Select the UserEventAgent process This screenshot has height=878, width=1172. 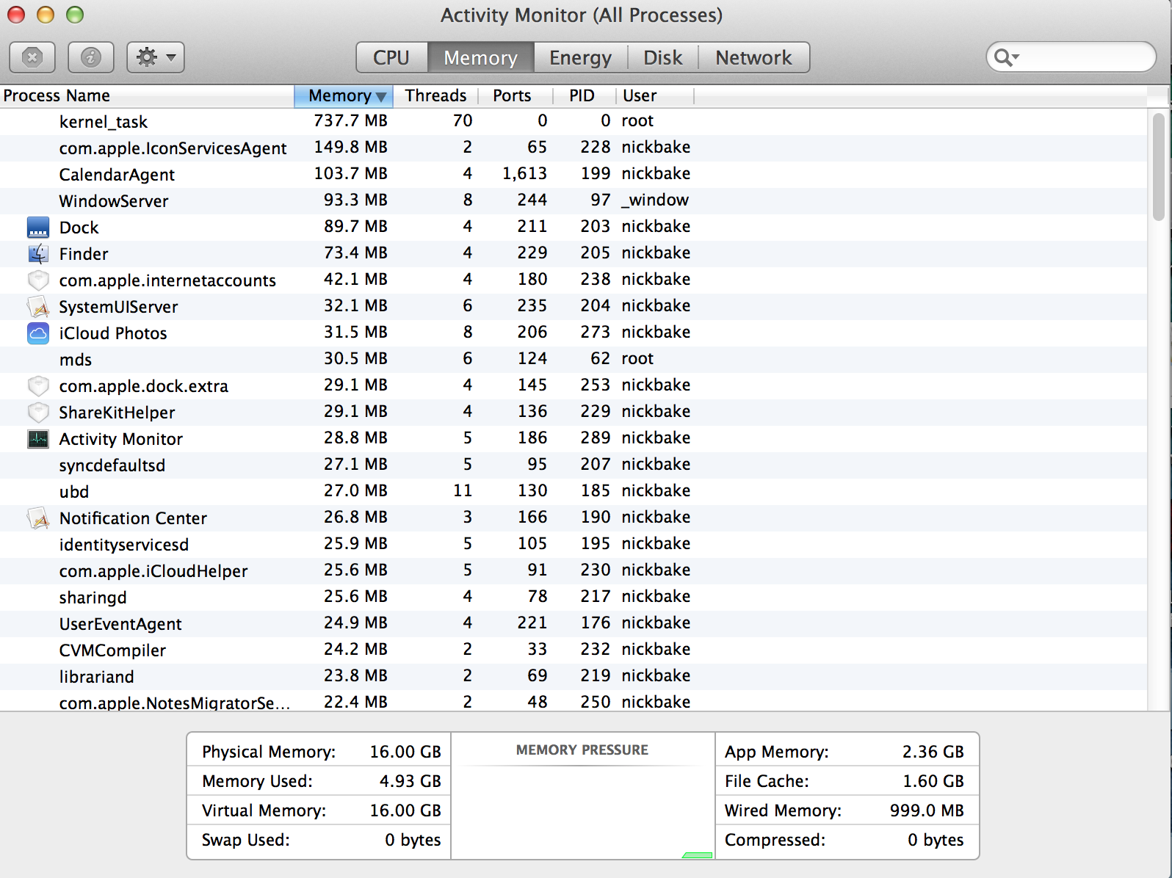click(573, 623)
